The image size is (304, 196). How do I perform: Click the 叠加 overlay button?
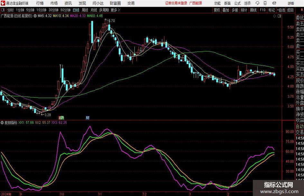pyautogui.click(x=226, y=10)
